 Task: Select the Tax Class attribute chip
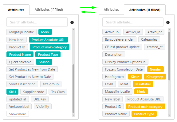[58, 92]
